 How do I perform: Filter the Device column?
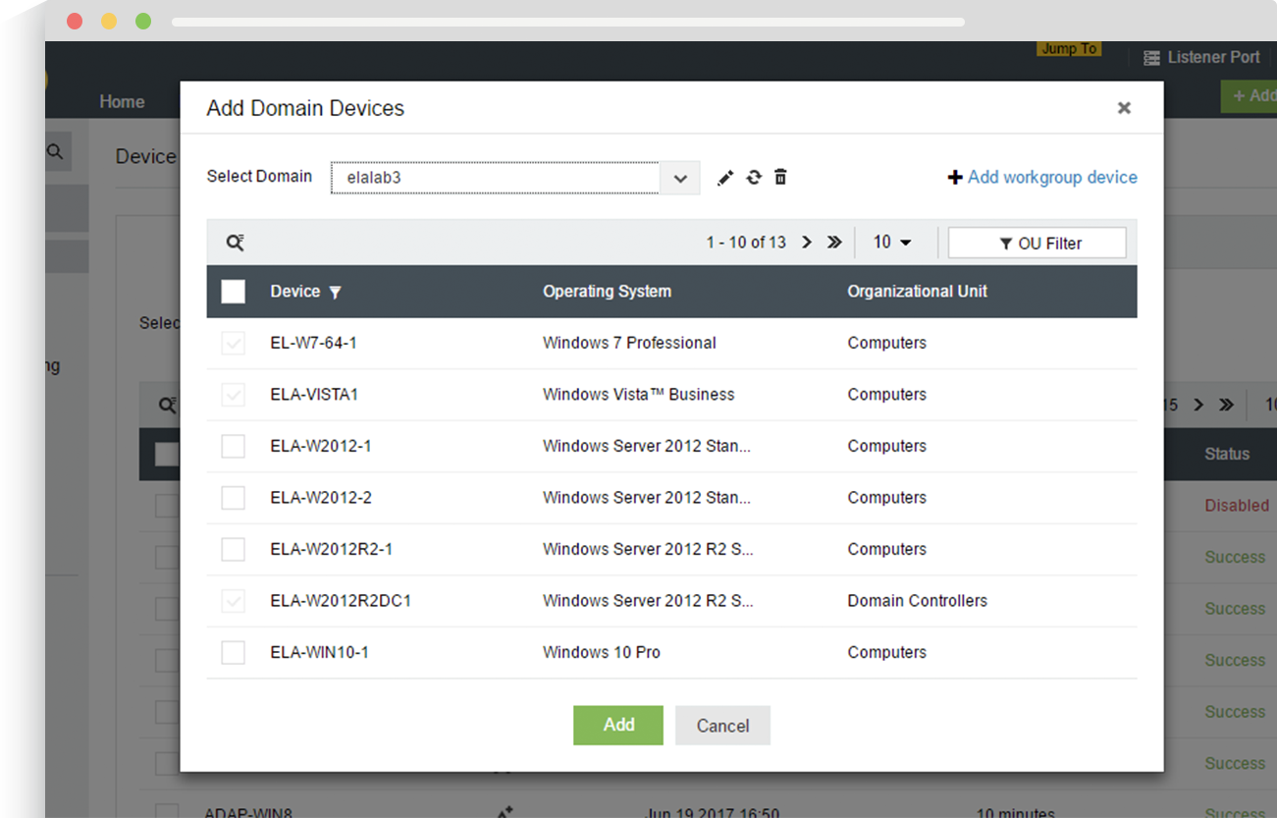[335, 292]
